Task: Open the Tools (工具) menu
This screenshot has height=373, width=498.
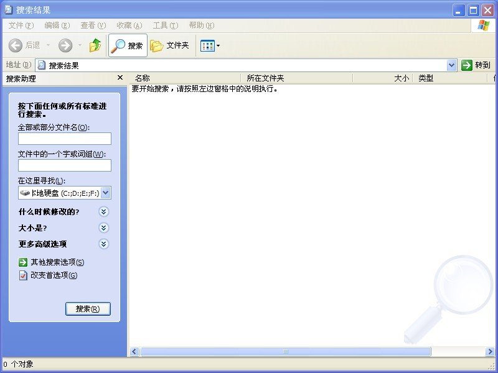Action: point(165,25)
